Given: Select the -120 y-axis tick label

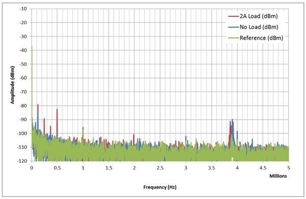Looking at the screenshot, I should pyautogui.click(x=22, y=161).
